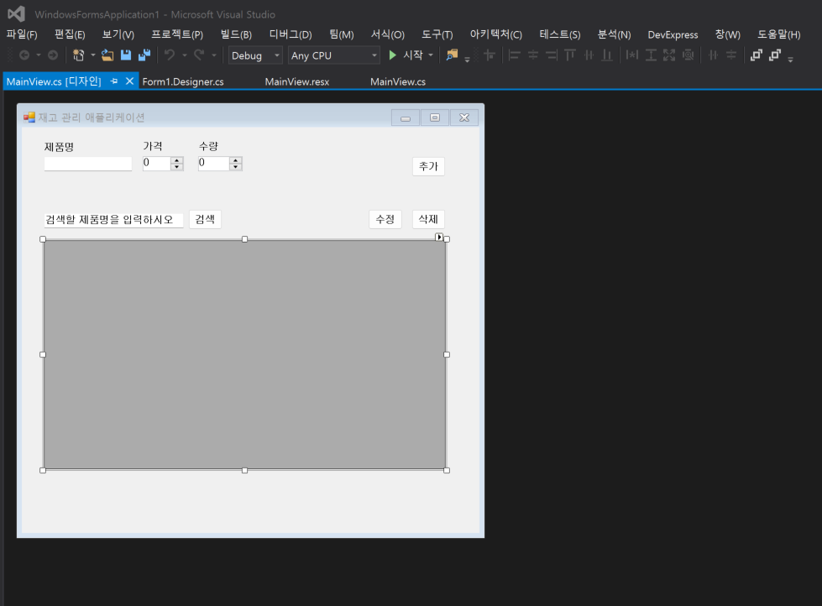The width and height of the screenshot is (822, 606).
Task: Click the Make Same Size icon
Action: 669,55
